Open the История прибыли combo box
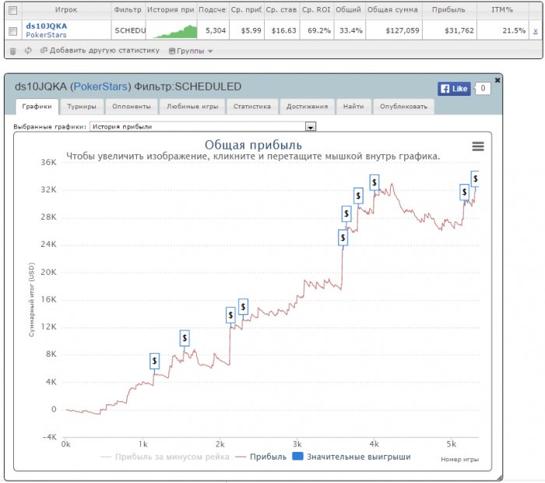Screen dimensions: 545x483 tap(202, 126)
